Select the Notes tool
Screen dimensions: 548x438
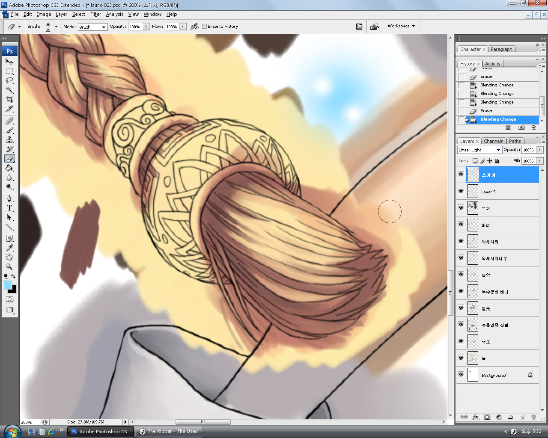click(9, 238)
